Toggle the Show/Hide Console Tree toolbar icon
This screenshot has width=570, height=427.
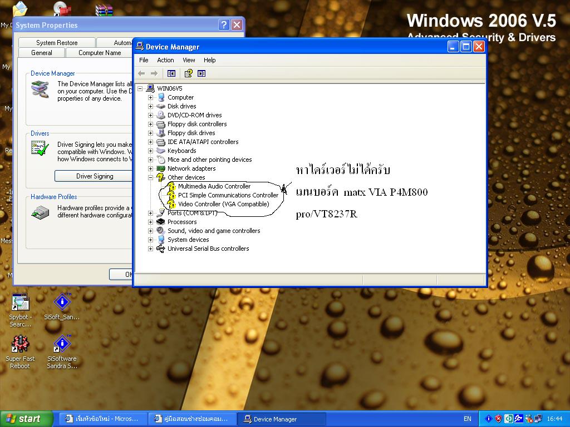171,73
